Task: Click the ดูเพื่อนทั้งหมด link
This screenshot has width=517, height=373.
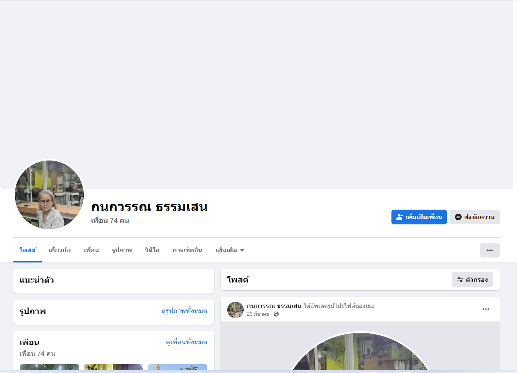Action: click(x=186, y=342)
